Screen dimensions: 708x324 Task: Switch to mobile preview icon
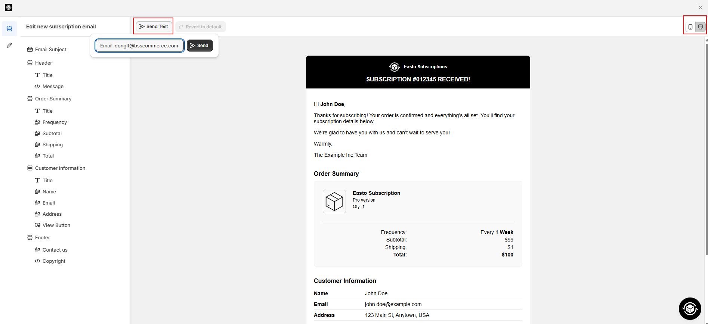click(690, 27)
